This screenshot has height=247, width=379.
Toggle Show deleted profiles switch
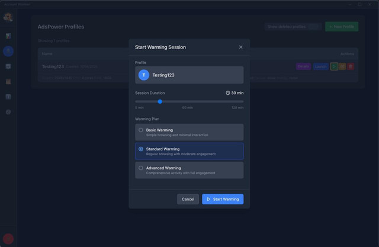coord(314,27)
